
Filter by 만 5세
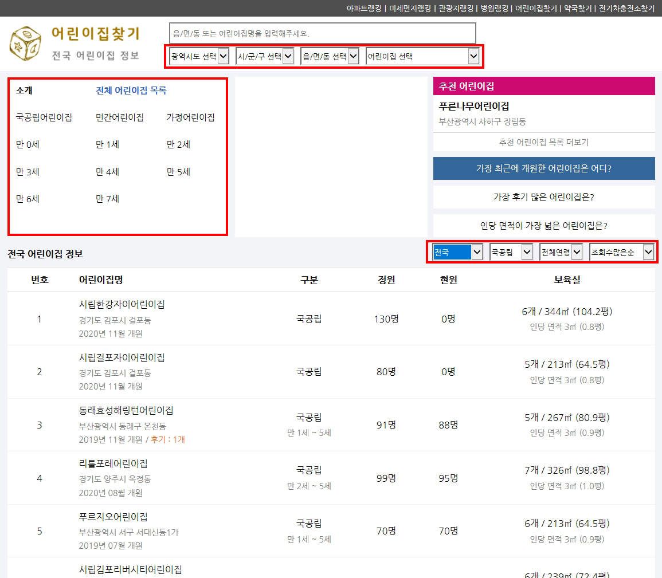click(178, 172)
